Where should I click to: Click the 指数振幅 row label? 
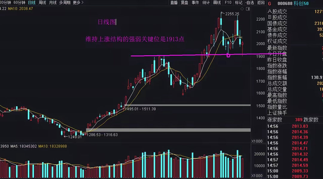click(x=277, y=78)
